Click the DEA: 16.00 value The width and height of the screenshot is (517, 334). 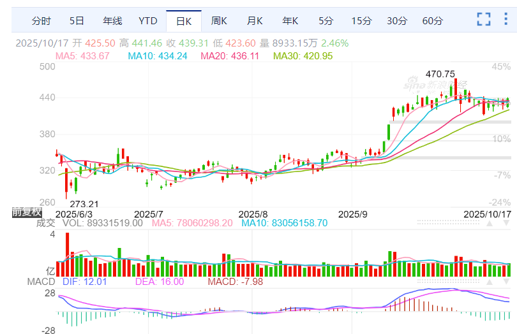coord(160,282)
